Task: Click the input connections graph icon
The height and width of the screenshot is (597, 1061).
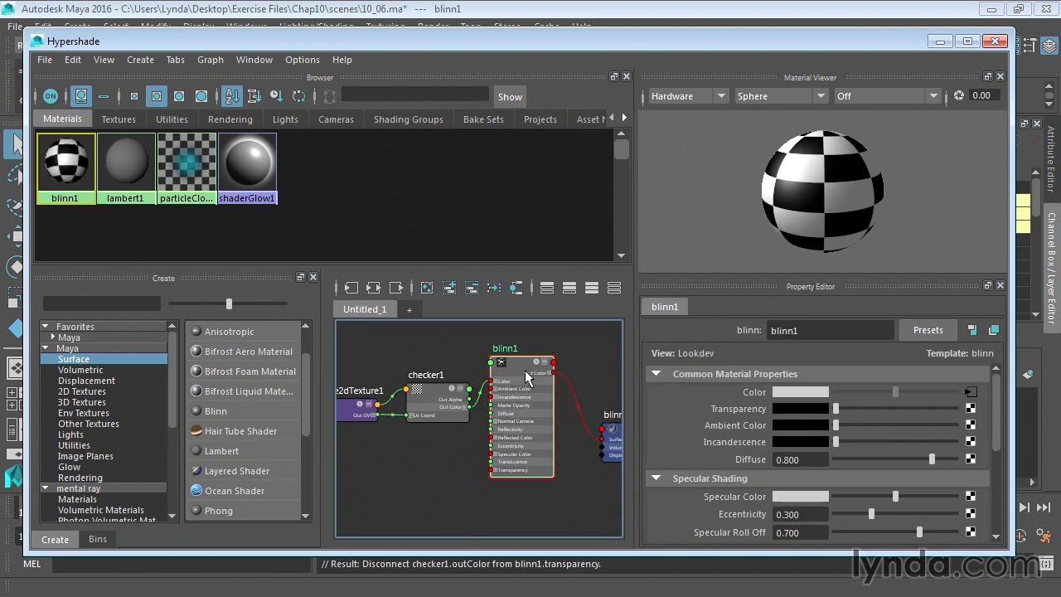Action: [351, 288]
